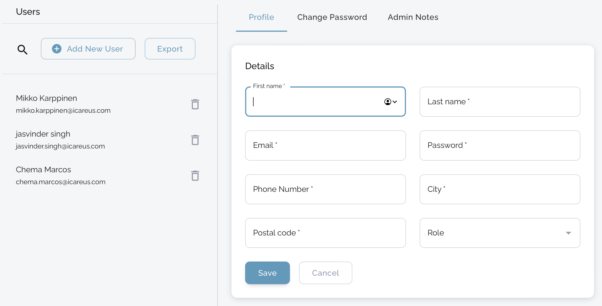Focus the Last name field
Viewport: 602px width, 306px height.
(x=500, y=102)
